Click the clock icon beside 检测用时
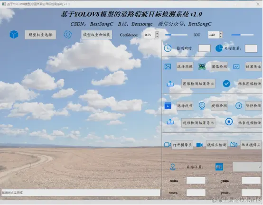This screenshot has height=205, width=263. (x=168, y=48)
